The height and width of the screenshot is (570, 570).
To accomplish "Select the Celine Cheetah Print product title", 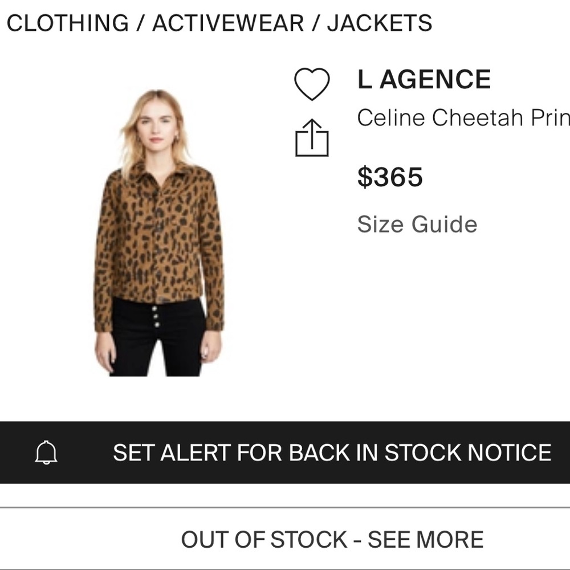I will (462, 119).
